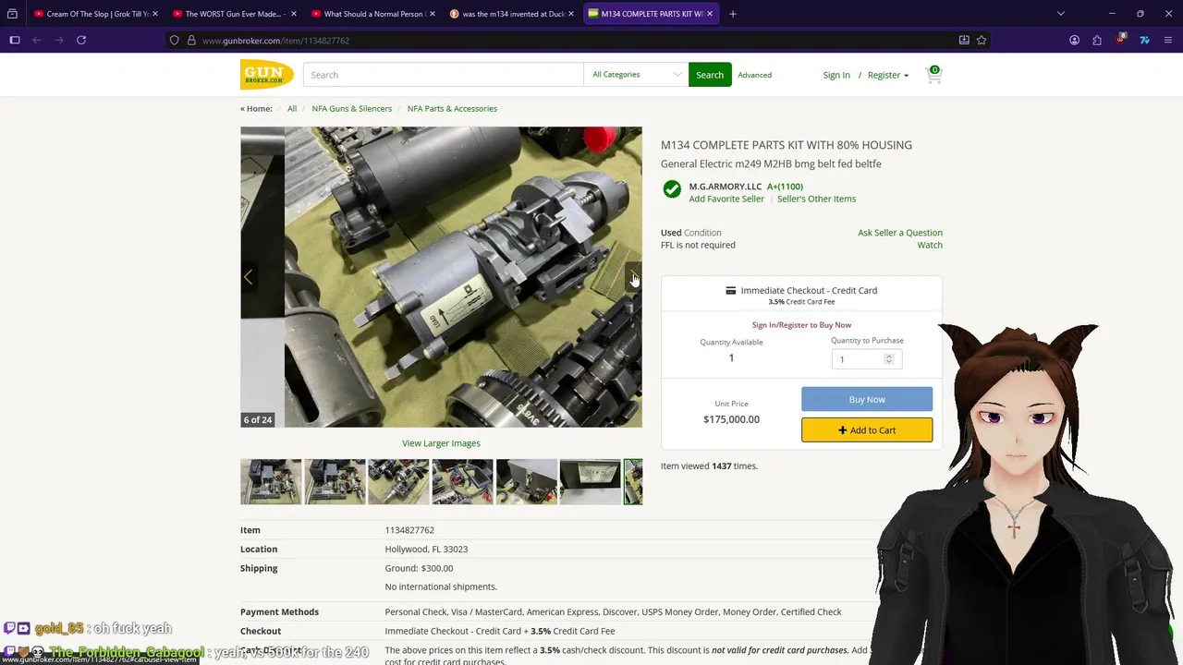
Task: Select third gallery thumbnail
Action: 398,481
